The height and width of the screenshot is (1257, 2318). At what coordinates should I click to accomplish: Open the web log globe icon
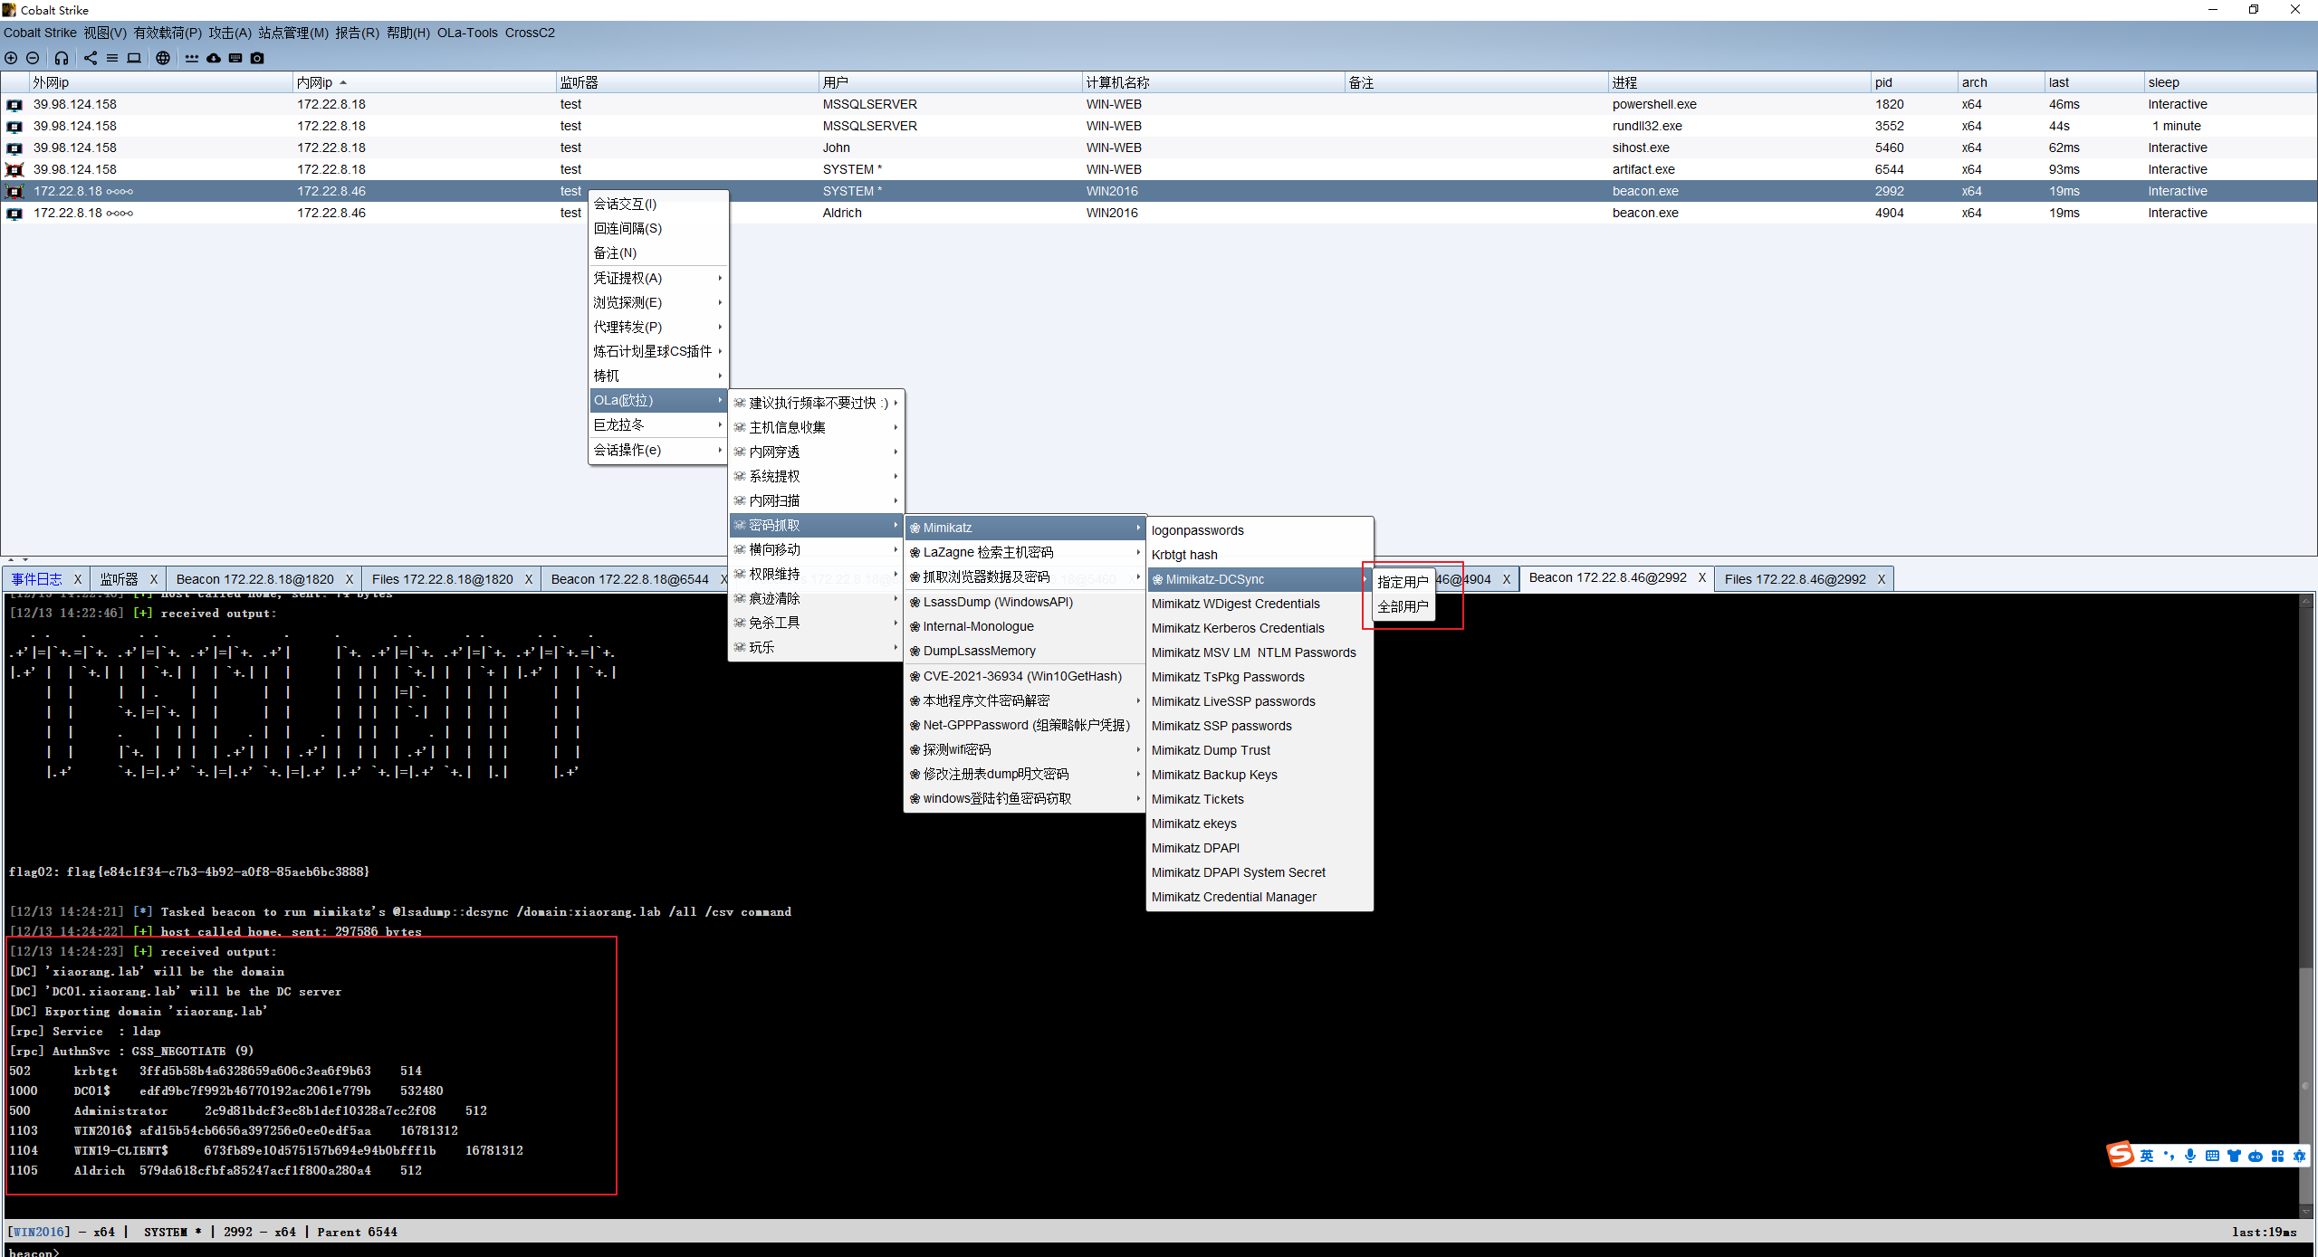[x=163, y=58]
